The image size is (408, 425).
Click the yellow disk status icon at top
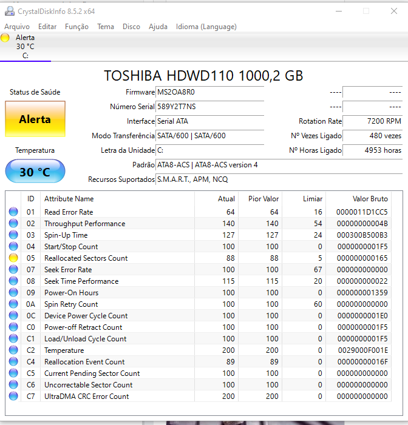[5, 38]
